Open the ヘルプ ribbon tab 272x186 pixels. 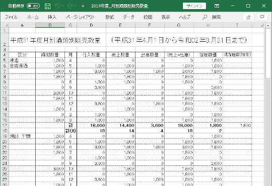pyautogui.click(x=184, y=17)
